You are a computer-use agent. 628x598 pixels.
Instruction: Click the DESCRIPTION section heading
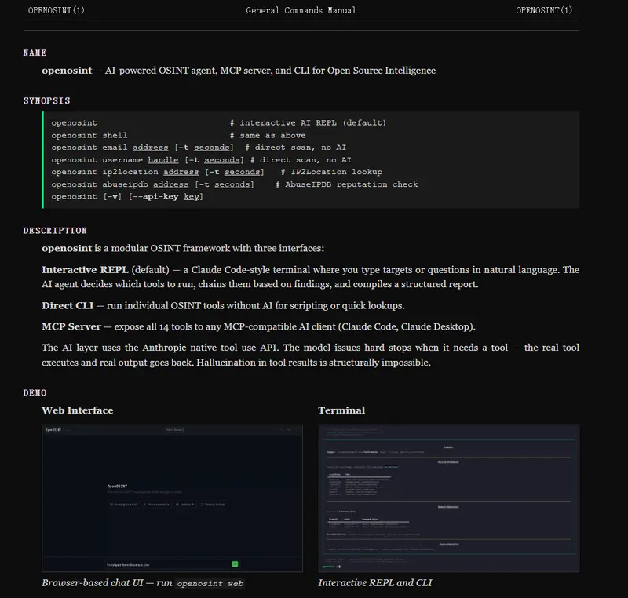[x=55, y=231]
